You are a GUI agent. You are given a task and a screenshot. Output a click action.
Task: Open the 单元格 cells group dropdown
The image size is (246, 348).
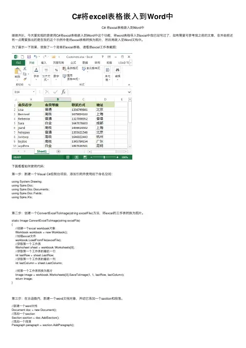pyautogui.click(x=107, y=74)
